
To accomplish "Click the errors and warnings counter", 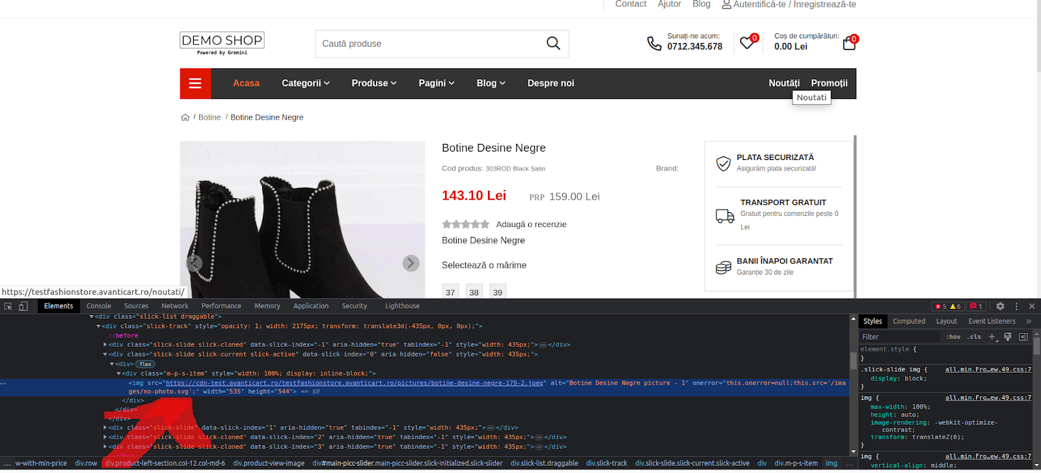I will [x=947, y=306].
